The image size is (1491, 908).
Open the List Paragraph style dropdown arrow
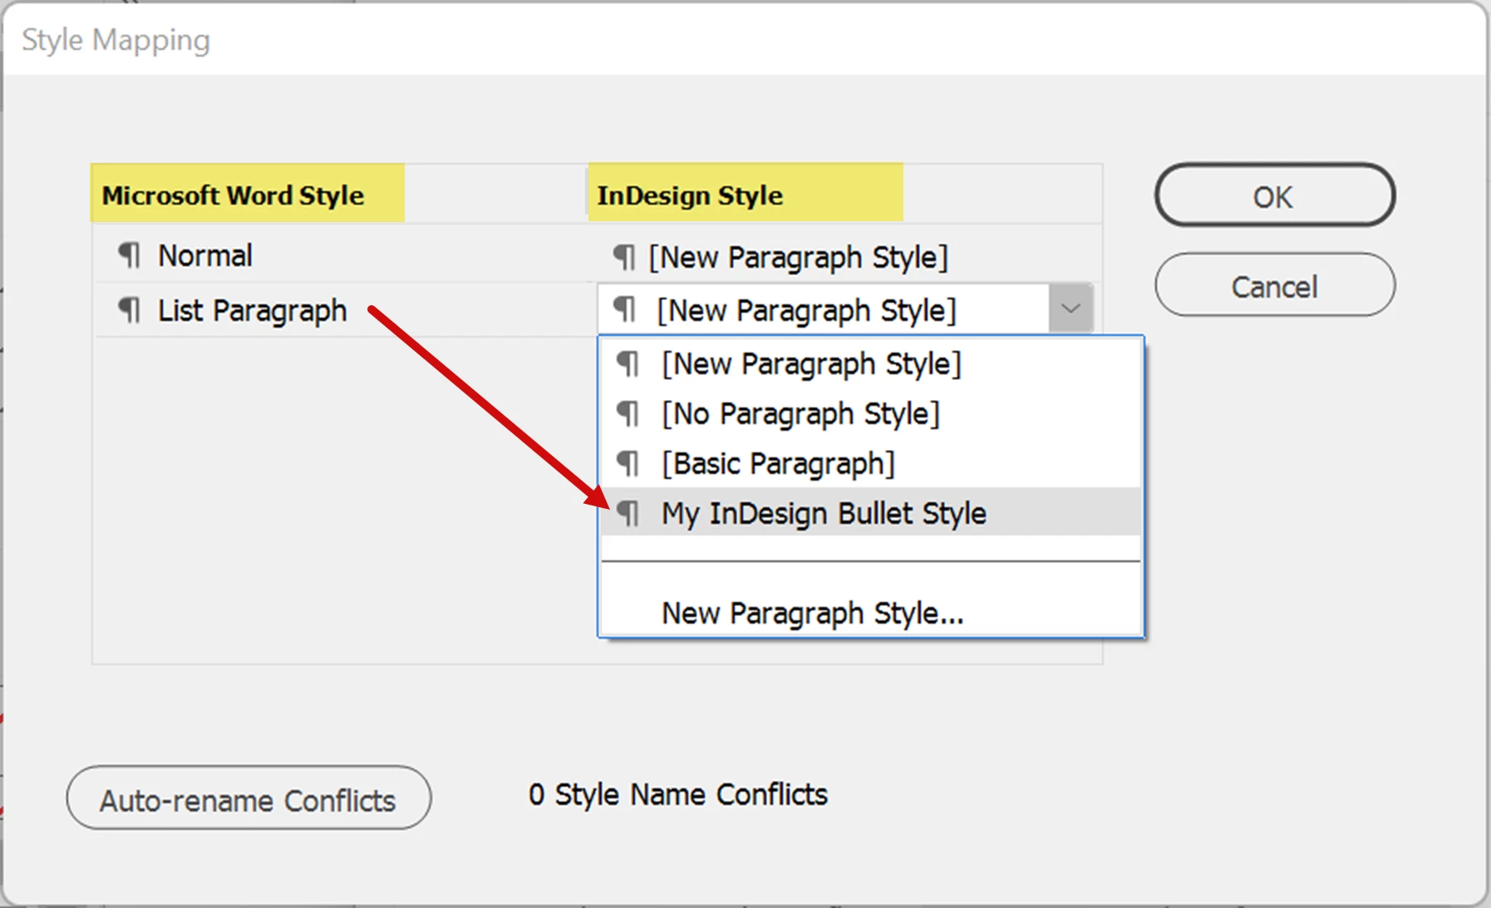click(1070, 309)
